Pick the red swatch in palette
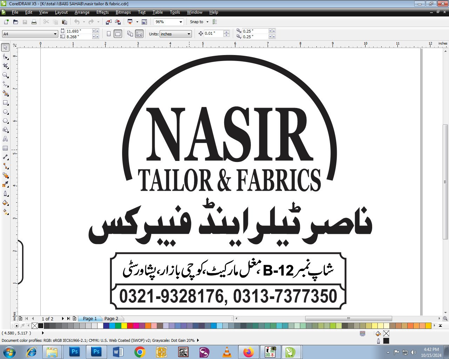 pos(130,326)
